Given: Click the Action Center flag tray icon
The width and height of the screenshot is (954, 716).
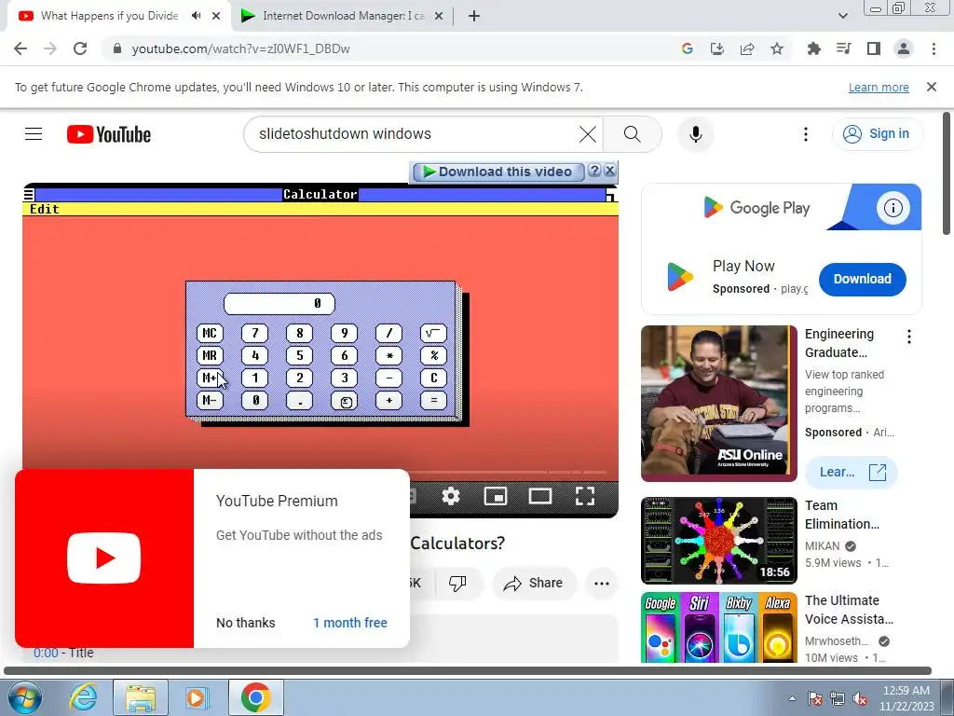Looking at the screenshot, I should pos(815,698).
